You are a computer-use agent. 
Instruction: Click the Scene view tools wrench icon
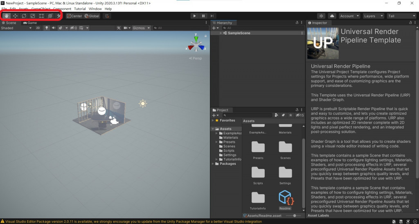[119, 28]
